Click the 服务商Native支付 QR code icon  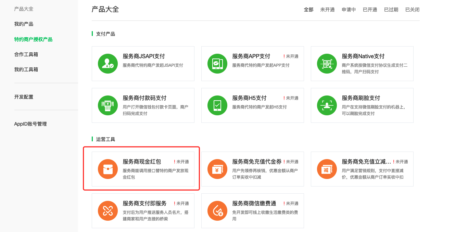[327, 64]
